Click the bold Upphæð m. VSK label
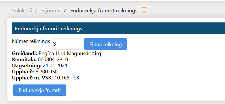The width and height of the screenshot is (225, 104). 33,78
